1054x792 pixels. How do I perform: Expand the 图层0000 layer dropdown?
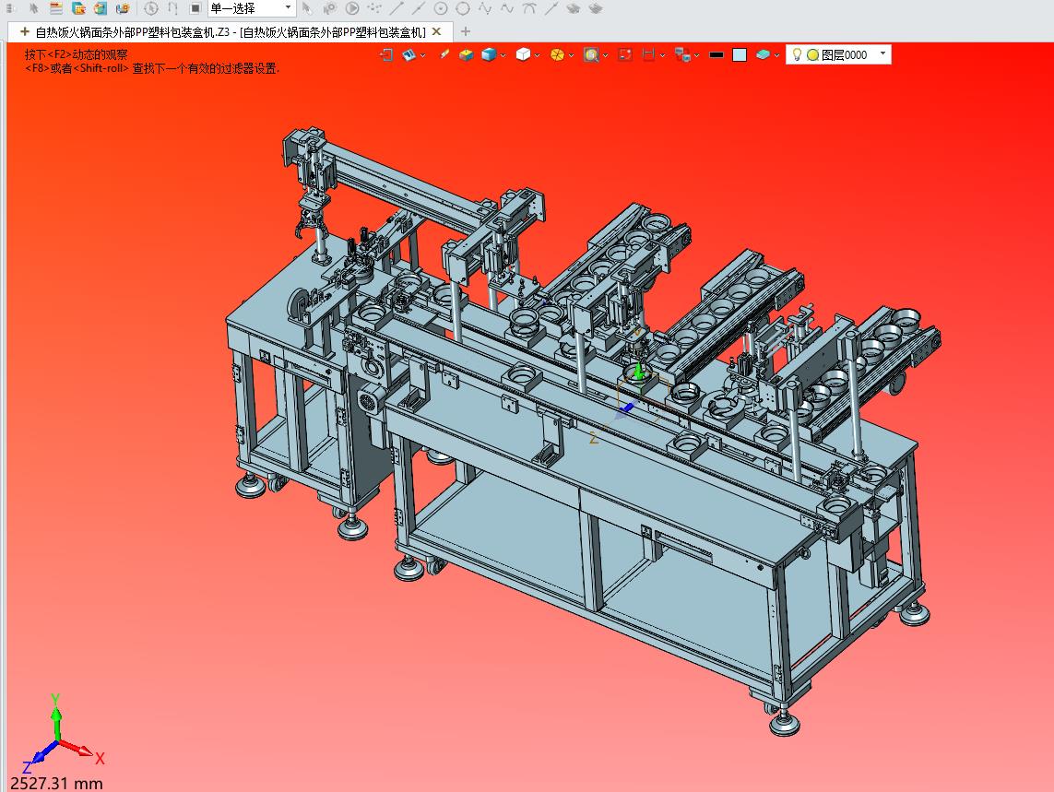point(883,53)
